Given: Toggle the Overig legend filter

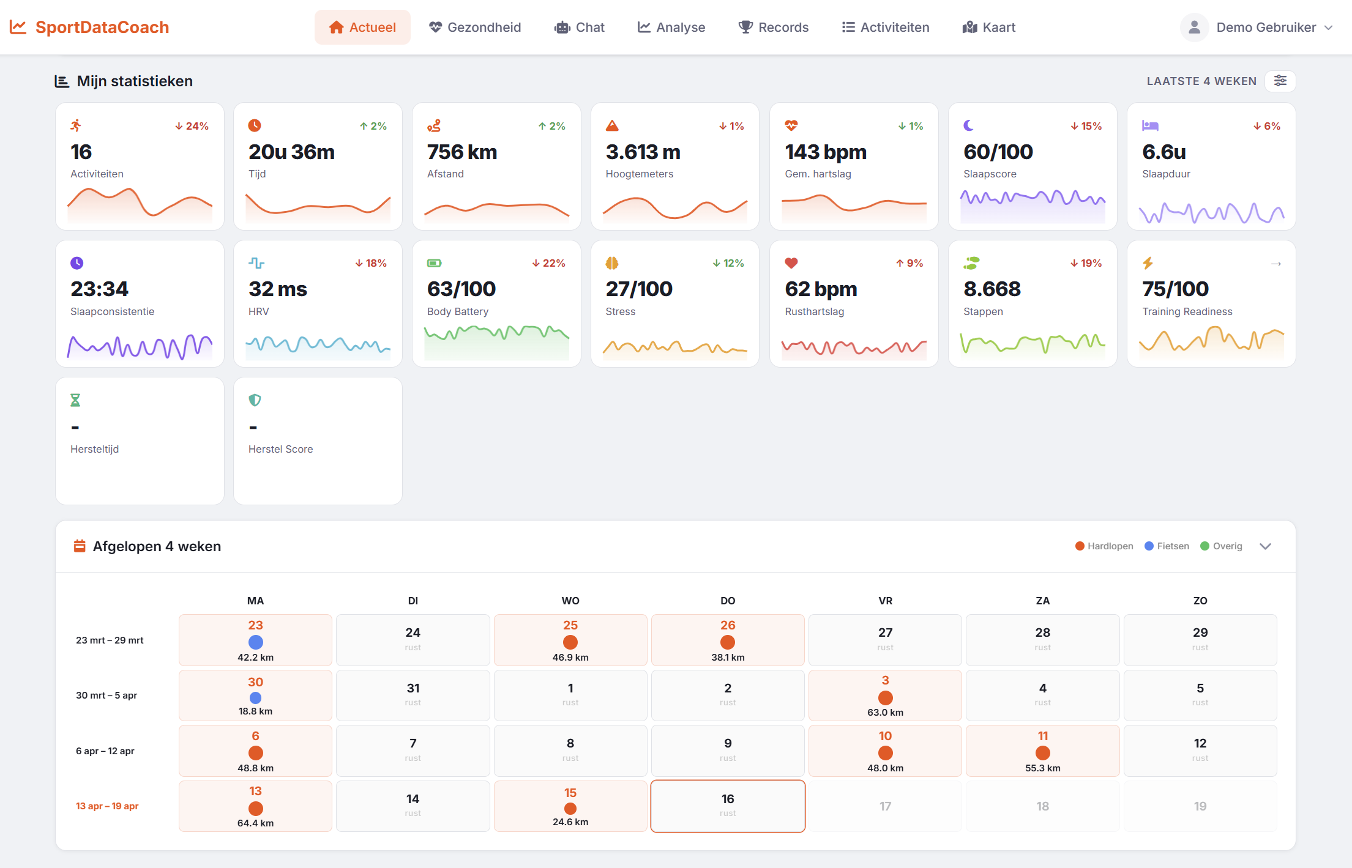Looking at the screenshot, I should (x=1221, y=546).
